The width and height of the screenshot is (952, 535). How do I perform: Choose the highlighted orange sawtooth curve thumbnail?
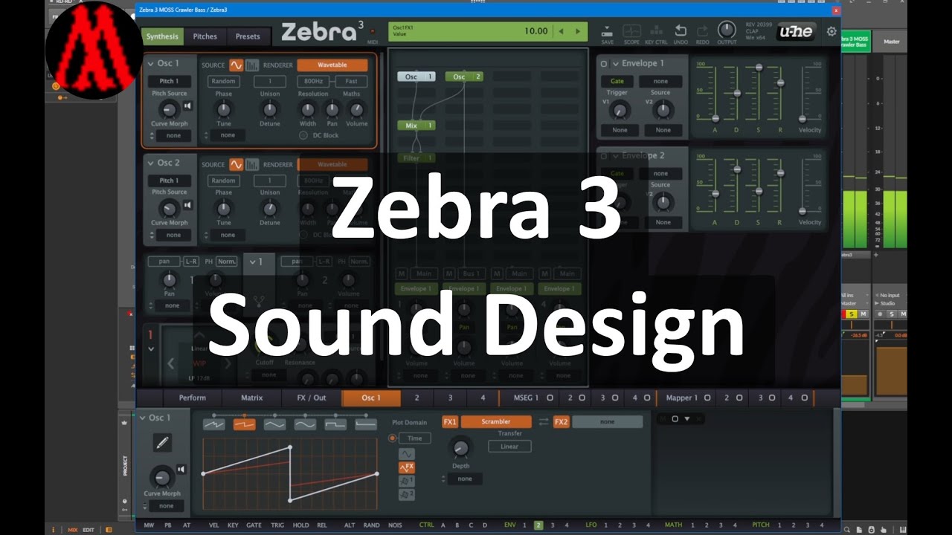245,424
